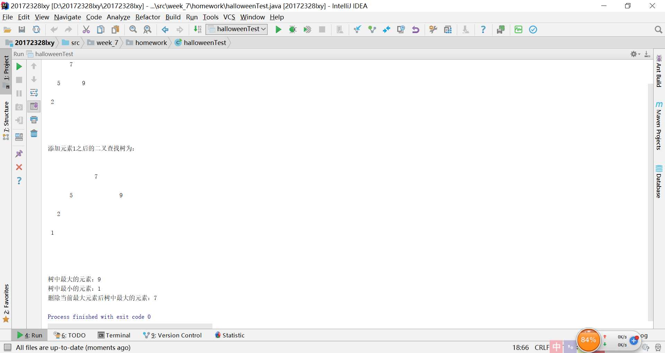Screen dimensions: 665x353
Task: Toggle scroll to end in Run console
Action: pyautogui.click(x=34, y=106)
